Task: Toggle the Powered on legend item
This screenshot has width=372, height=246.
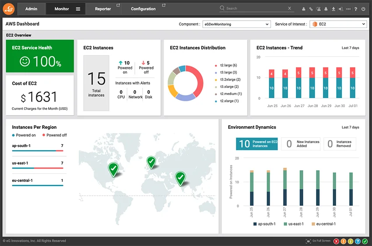Action: pyautogui.click(x=24, y=135)
